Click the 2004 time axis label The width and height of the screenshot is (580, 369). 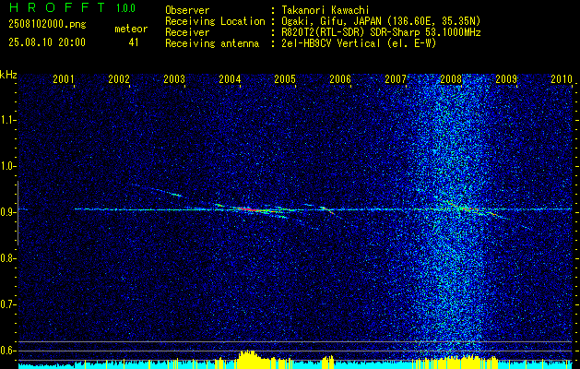click(x=230, y=78)
